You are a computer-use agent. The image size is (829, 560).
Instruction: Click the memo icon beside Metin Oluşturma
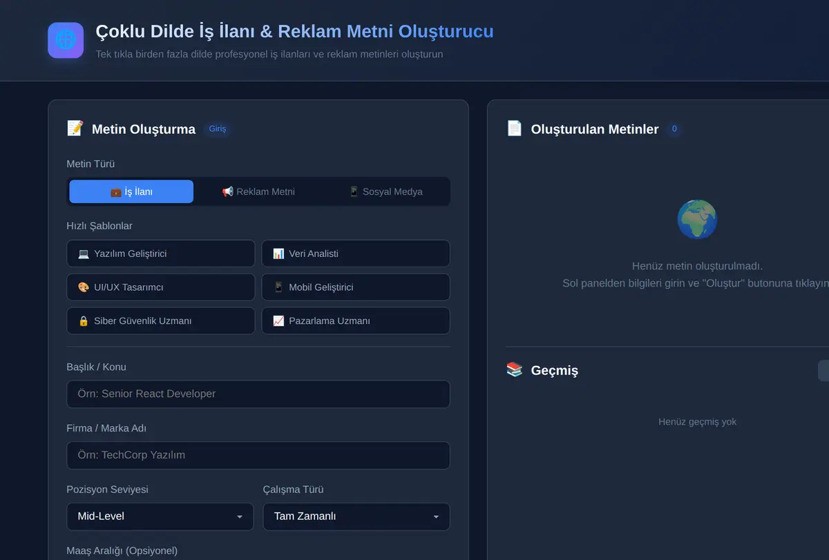[x=75, y=128]
